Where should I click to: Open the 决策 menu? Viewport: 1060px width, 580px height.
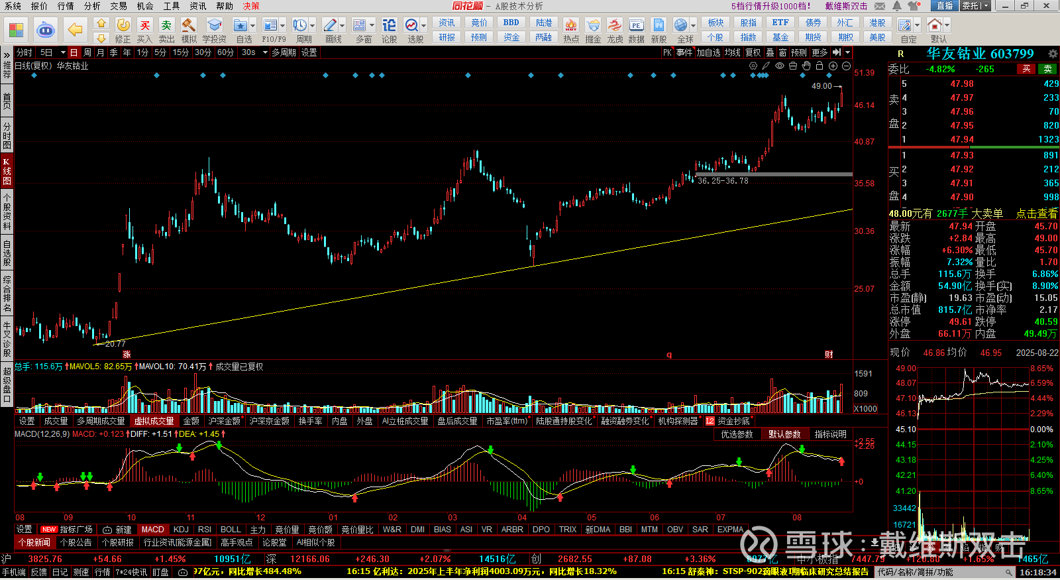[x=251, y=6]
